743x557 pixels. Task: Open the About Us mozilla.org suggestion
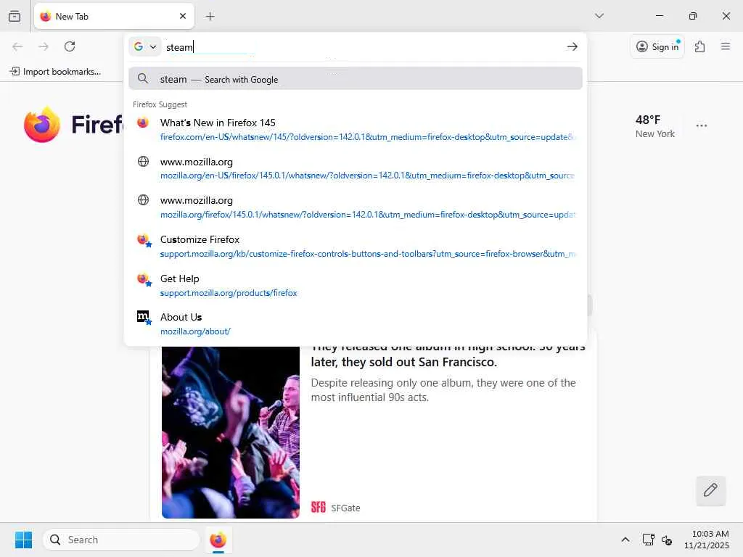tap(356, 324)
